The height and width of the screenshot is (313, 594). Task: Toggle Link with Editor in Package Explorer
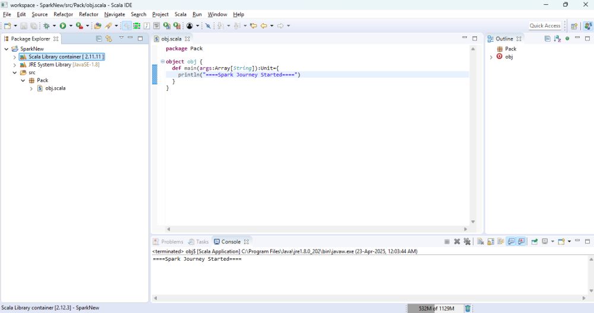[x=109, y=39]
